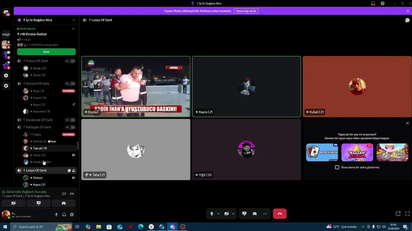Image resolution: width=412 pixels, height=231 pixels.
Task: Open Discord direct messages home icon
Action: [6, 12]
